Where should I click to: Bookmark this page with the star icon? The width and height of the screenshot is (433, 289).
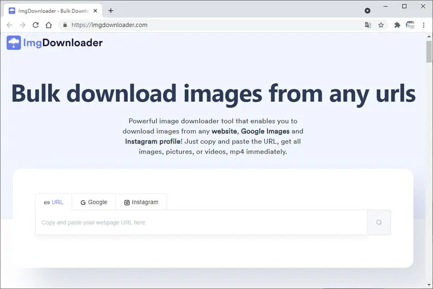(x=381, y=25)
